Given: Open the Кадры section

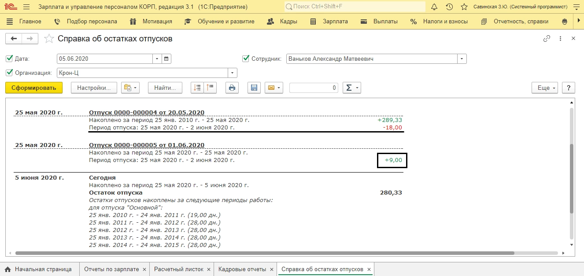Looking at the screenshot, I should coord(282,21).
